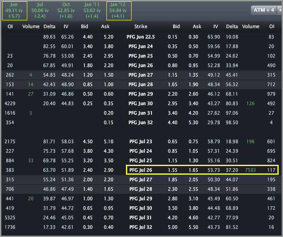Click put open interest 979 on Jun 29
283x237 pixels.
[271, 94]
